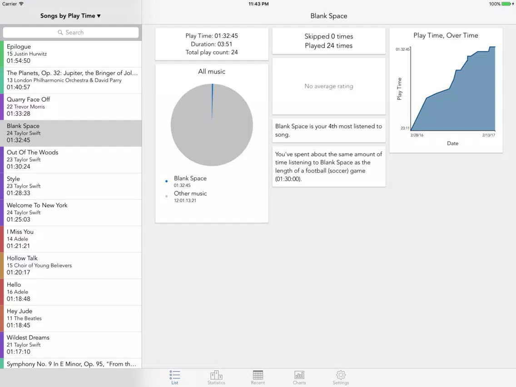Click the 11:43 PM clock

pyautogui.click(x=258, y=4)
